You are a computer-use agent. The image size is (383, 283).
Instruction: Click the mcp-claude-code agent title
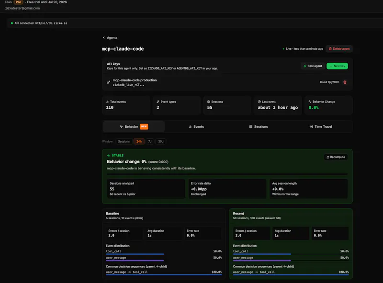123,49
